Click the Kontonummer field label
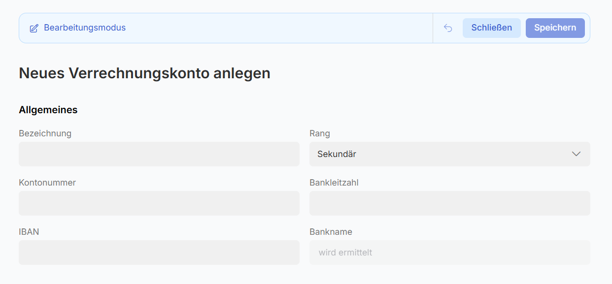Screen dimensions: 612x284 point(47,183)
